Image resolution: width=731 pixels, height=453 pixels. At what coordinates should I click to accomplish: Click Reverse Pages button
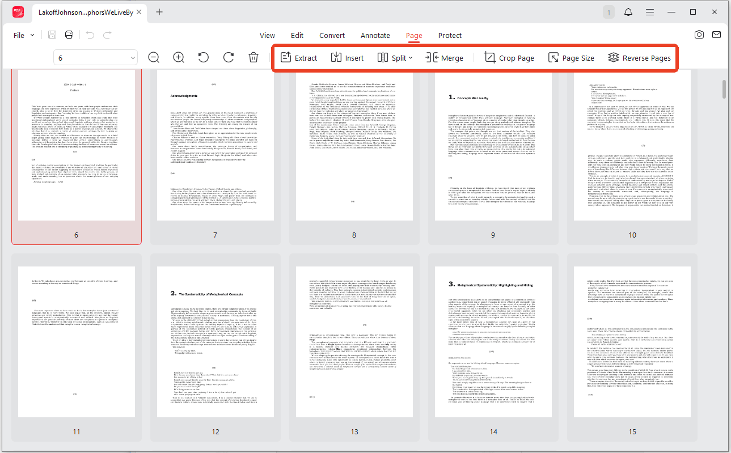click(x=639, y=57)
